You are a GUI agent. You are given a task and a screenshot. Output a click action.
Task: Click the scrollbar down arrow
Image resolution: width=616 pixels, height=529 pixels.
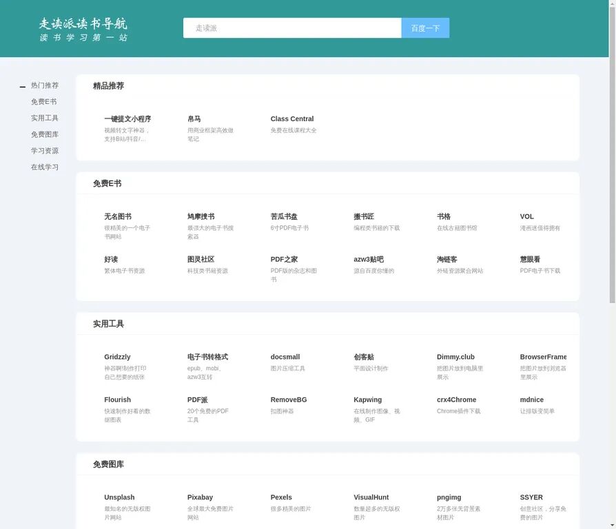click(x=613, y=526)
